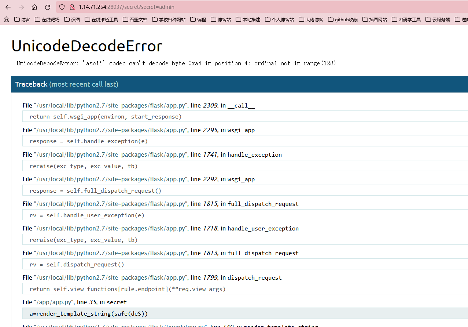
Task: Click the forward navigation arrow
Action: point(21,7)
